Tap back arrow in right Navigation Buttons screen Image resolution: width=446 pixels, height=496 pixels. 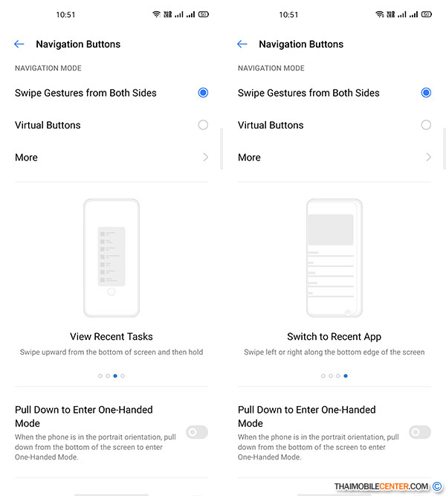click(x=242, y=44)
